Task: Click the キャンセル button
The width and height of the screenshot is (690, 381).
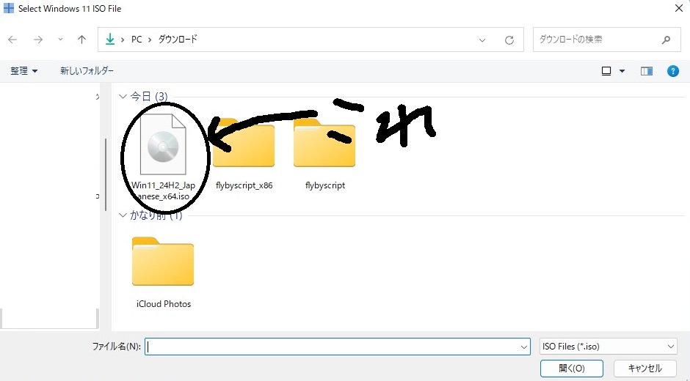Action: 645,368
